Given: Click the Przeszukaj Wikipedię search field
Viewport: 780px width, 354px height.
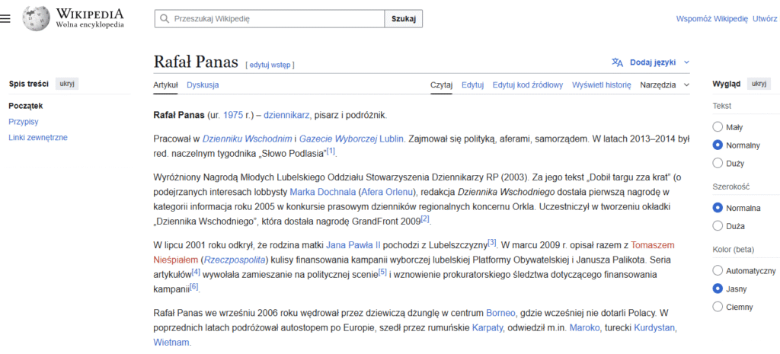Looking at the screenshot, I should tap(274, 19).
